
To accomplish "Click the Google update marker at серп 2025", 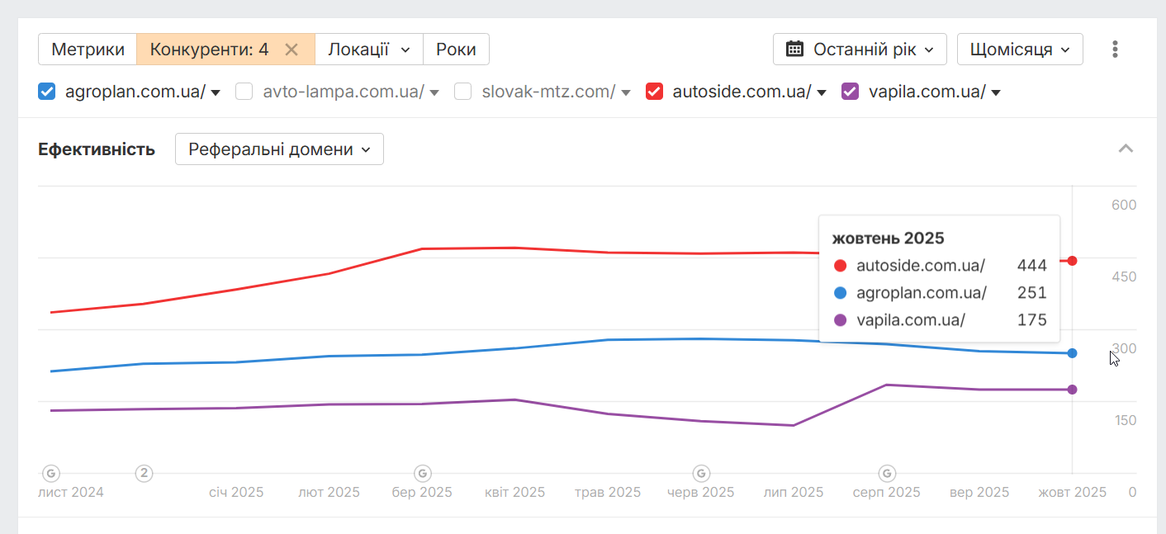I will pyautogui.click(x=887, y=474).
